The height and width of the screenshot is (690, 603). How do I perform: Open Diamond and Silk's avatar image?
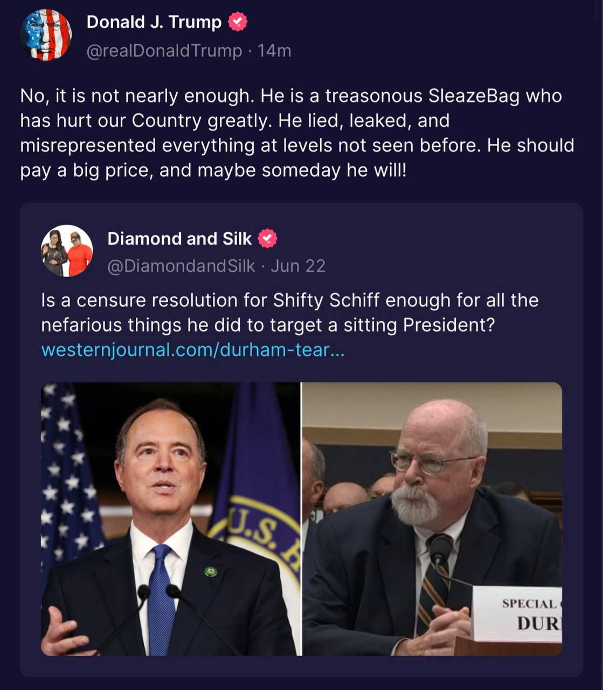67,251
